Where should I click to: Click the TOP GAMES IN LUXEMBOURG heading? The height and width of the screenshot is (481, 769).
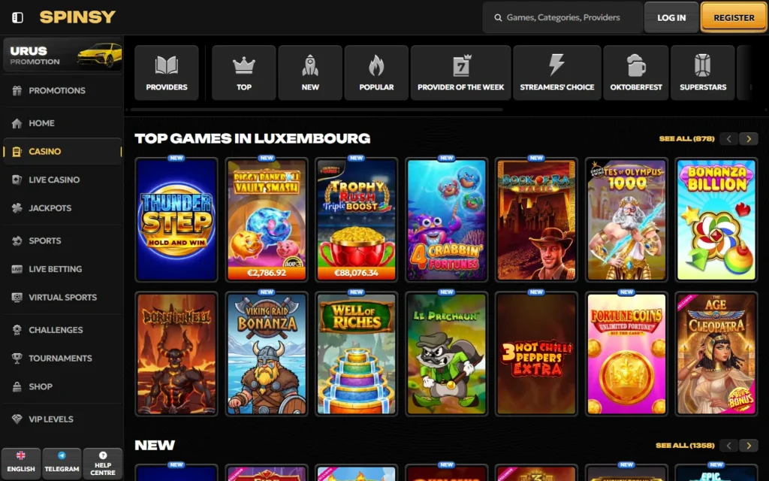(252, 138)
